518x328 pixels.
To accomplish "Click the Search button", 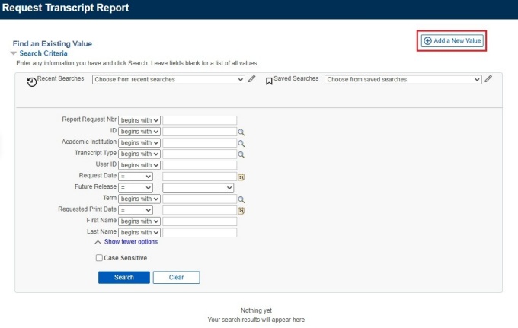I will click(x=123, y=278).
